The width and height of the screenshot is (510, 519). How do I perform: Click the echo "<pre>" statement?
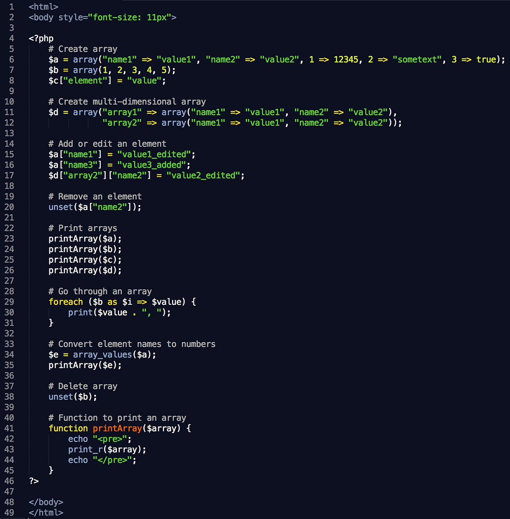pyautogui.click(x=100, y=439)
